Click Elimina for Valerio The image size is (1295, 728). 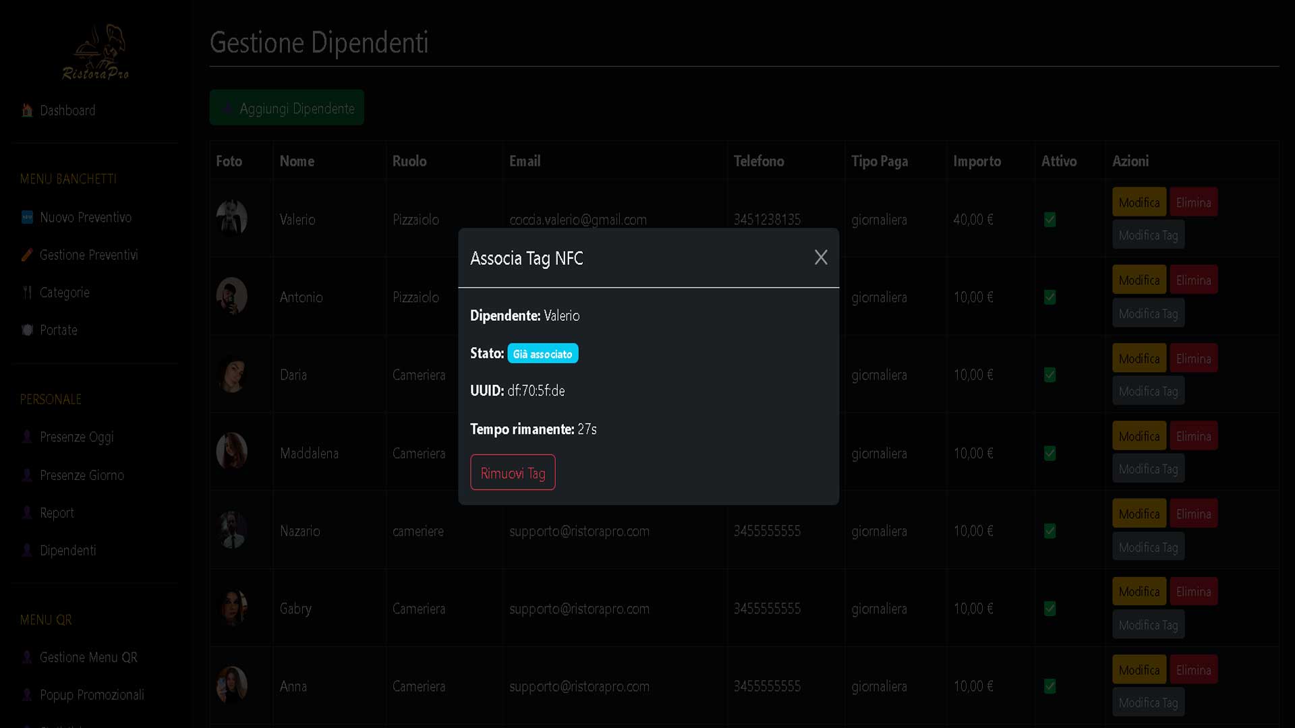click(1193, 202)
